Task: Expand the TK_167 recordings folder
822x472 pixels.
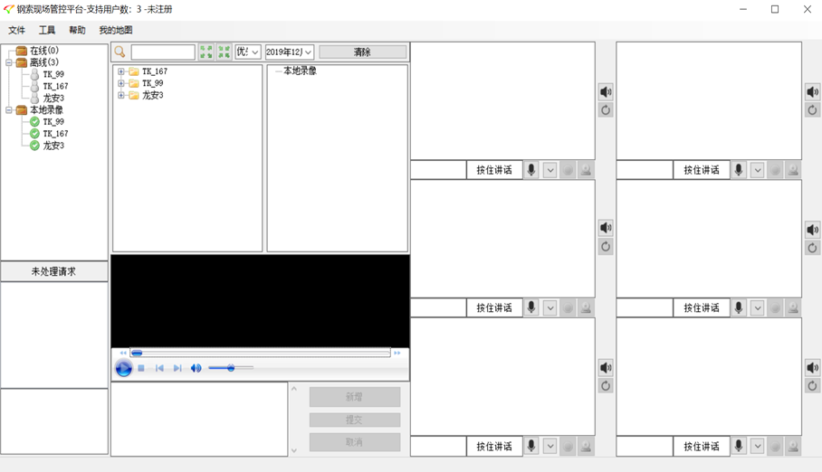Action: tap(121, 71)
